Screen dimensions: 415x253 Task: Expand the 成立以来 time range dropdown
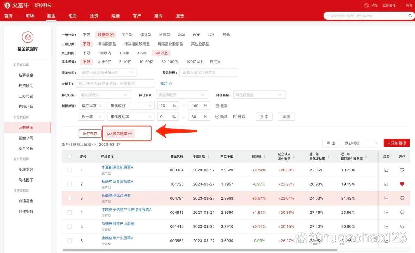pos(91,105)
